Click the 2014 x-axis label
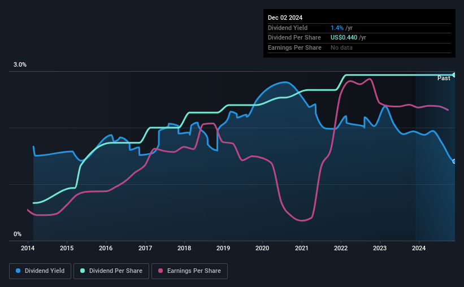 coord(28,248)
